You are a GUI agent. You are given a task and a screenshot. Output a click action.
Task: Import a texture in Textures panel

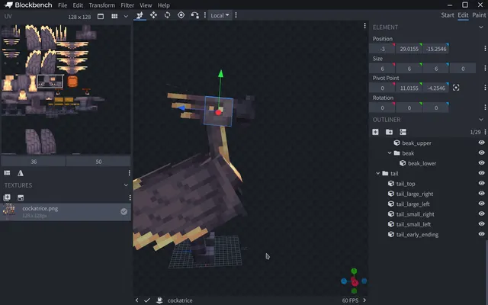point(7,197)
